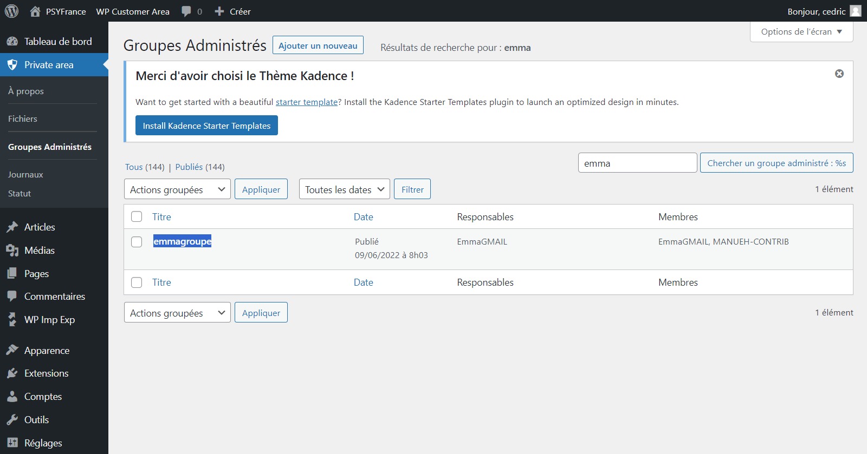This screenshot has width=867, height=454.
Task: Check the emmagroupe row checkbox
Action: (137, 242)
